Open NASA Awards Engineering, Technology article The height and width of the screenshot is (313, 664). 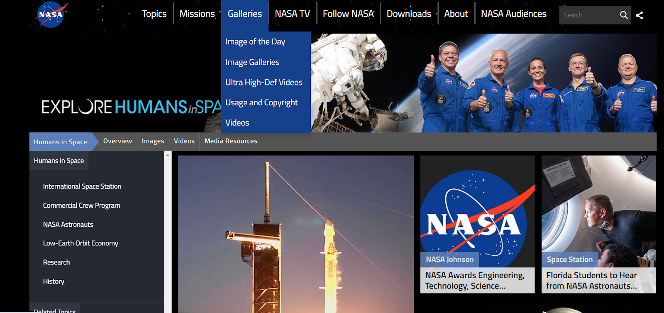[477, 281]
